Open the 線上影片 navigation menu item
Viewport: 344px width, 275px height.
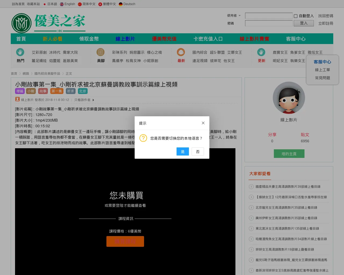tap(125, 39)
